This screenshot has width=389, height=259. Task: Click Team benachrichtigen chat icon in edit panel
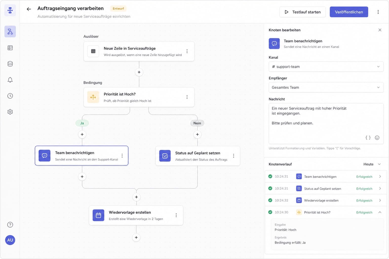tap(274, 44)
